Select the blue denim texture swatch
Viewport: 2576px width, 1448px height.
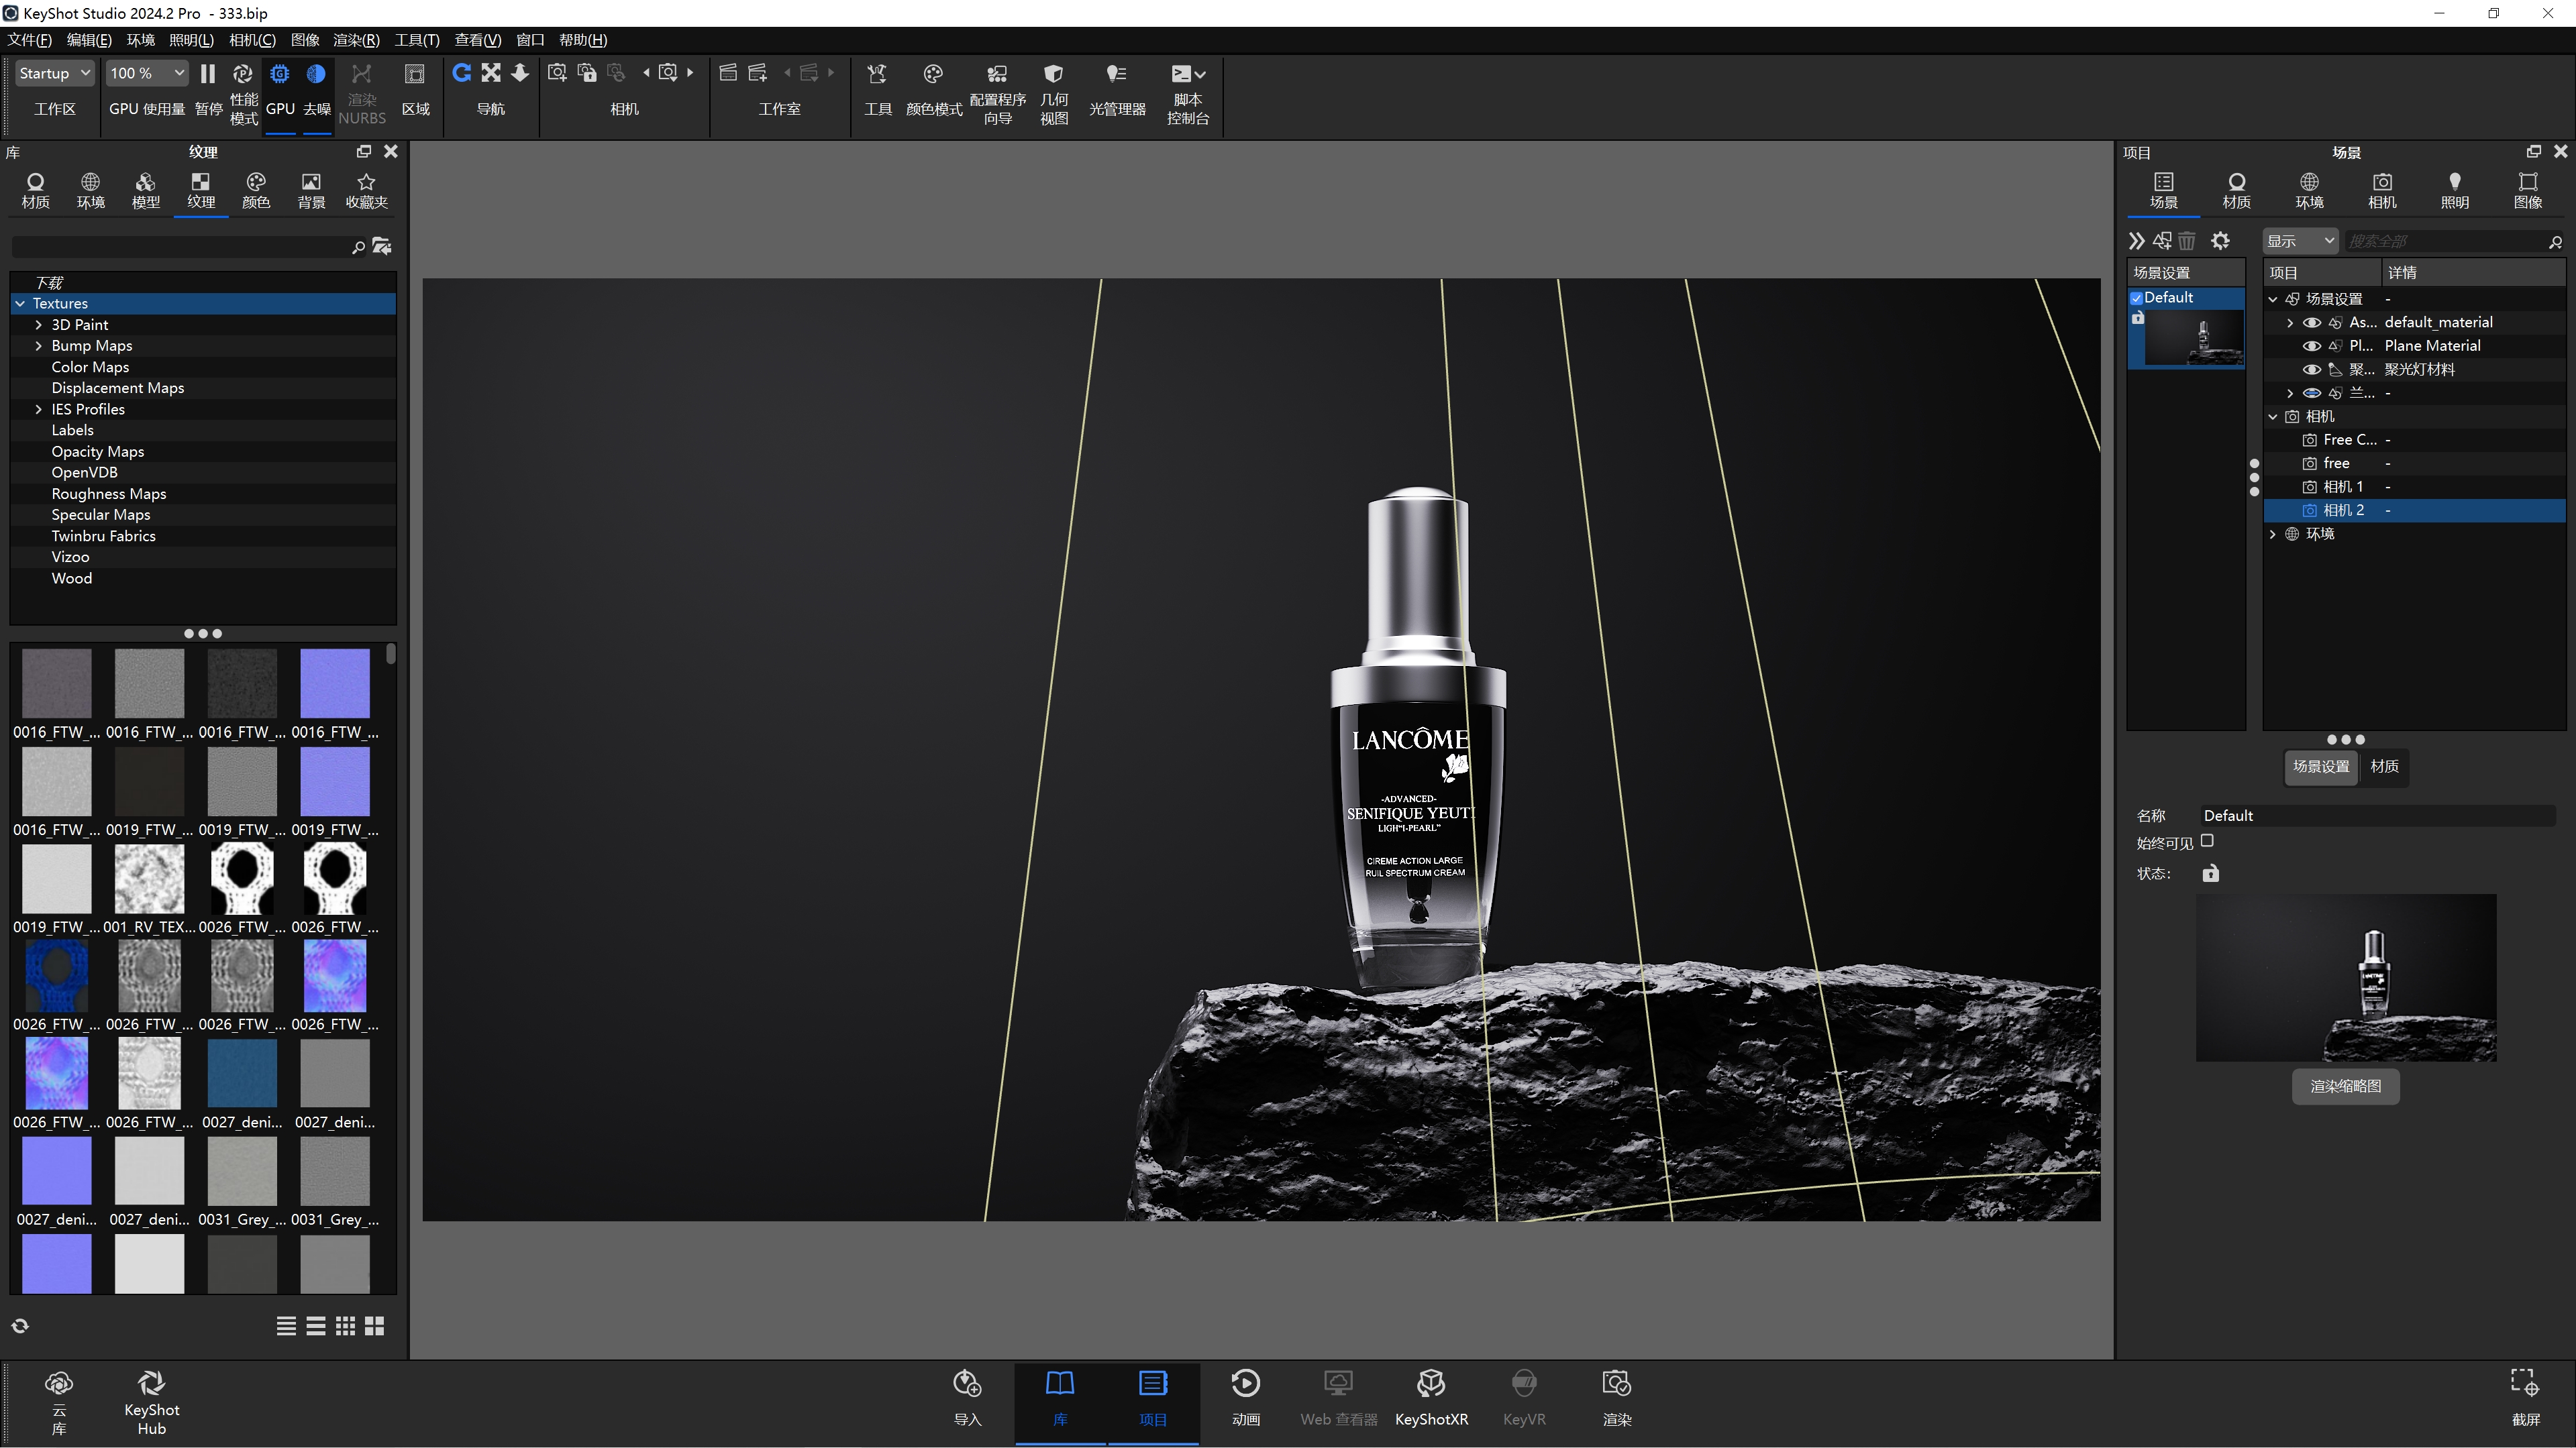[x=241, y=1072]
